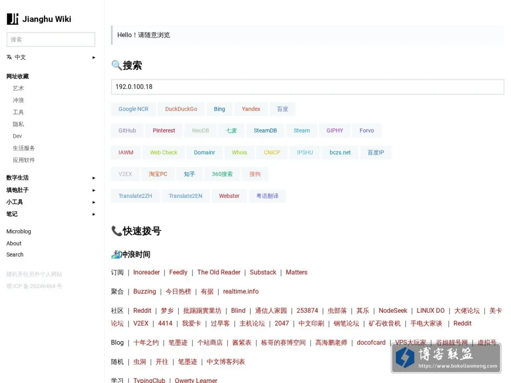
Task: Search with Bing
Action: coord(219,109)
